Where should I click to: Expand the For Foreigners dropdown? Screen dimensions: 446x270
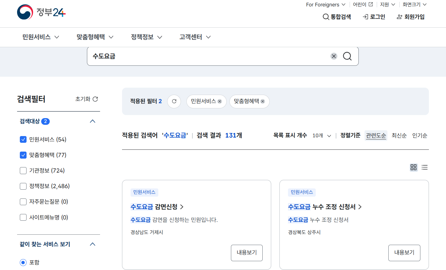click(x=325, y=4)
